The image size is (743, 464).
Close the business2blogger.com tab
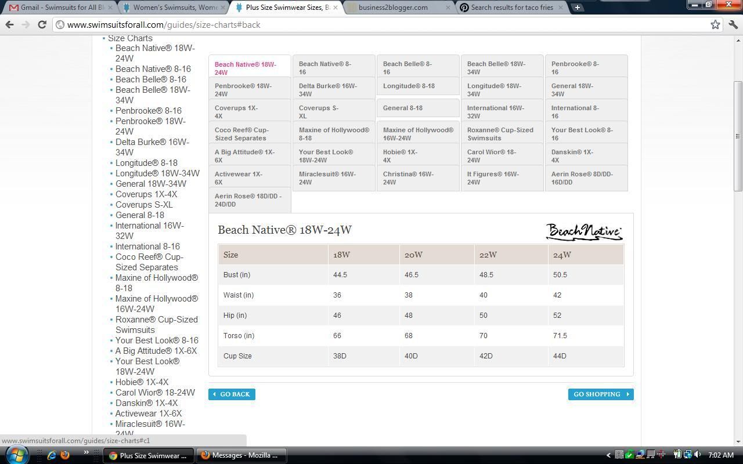[x=448, y=8]
